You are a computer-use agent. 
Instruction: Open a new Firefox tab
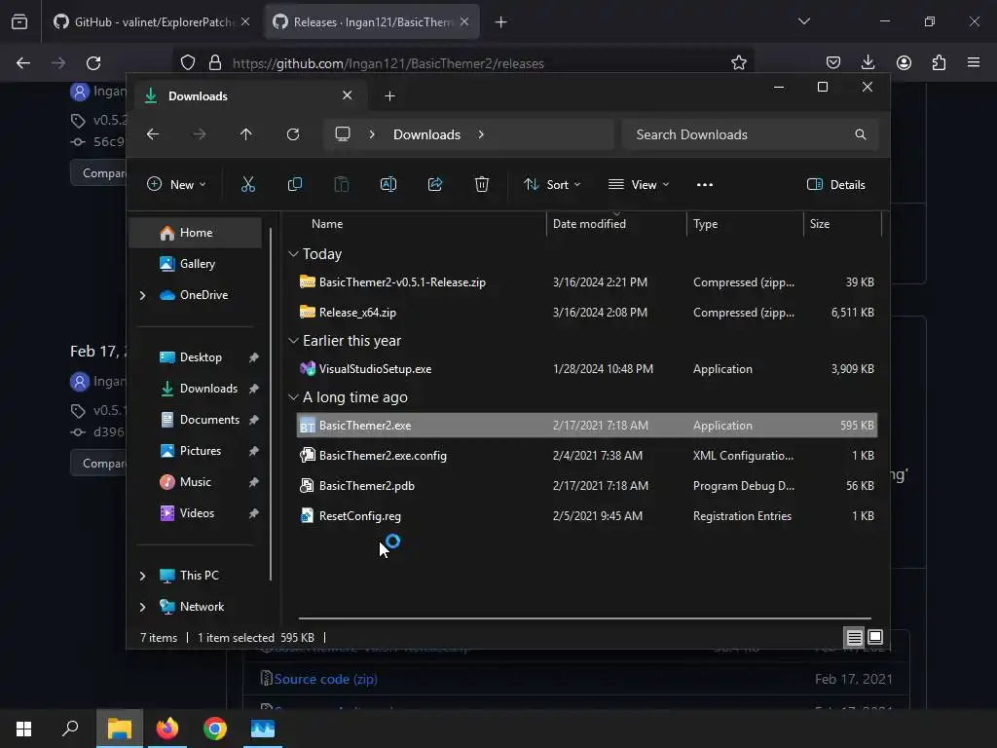[x=501, y=22]
